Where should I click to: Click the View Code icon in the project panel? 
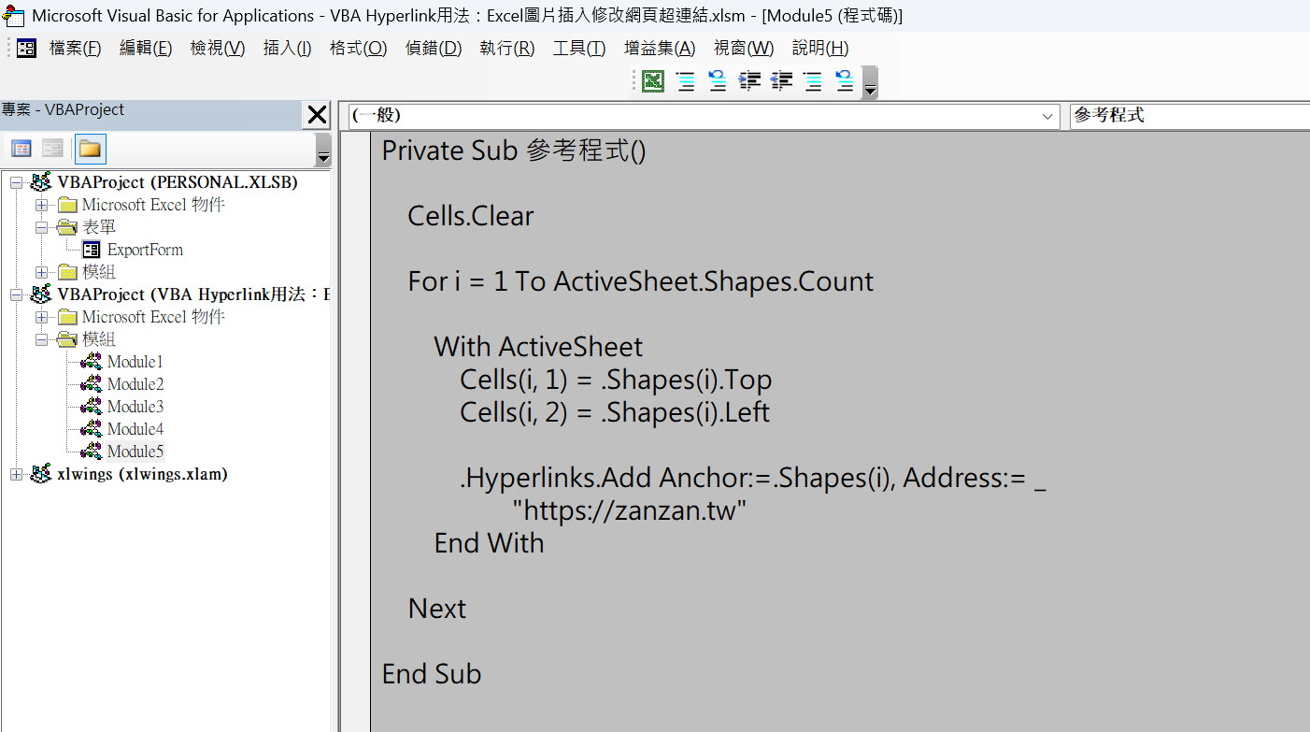click(21, 149)
